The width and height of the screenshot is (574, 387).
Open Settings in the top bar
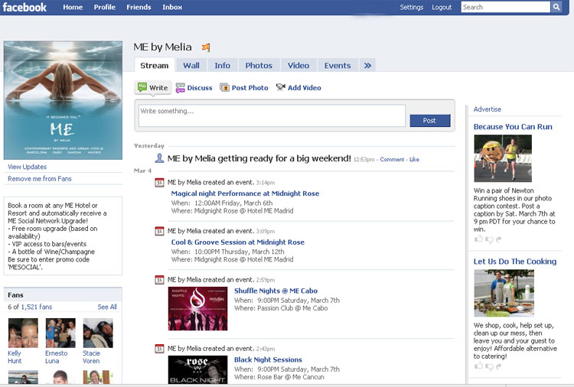pyautogui.click(x=412, y=7)
